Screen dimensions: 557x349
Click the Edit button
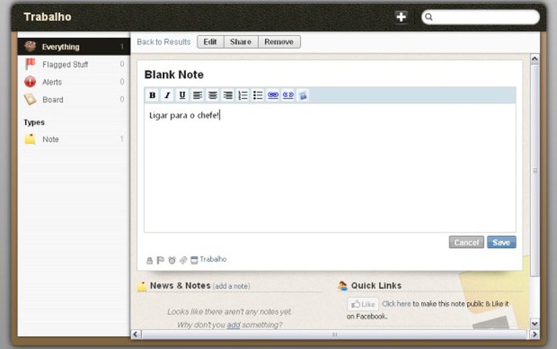(211, 41)
